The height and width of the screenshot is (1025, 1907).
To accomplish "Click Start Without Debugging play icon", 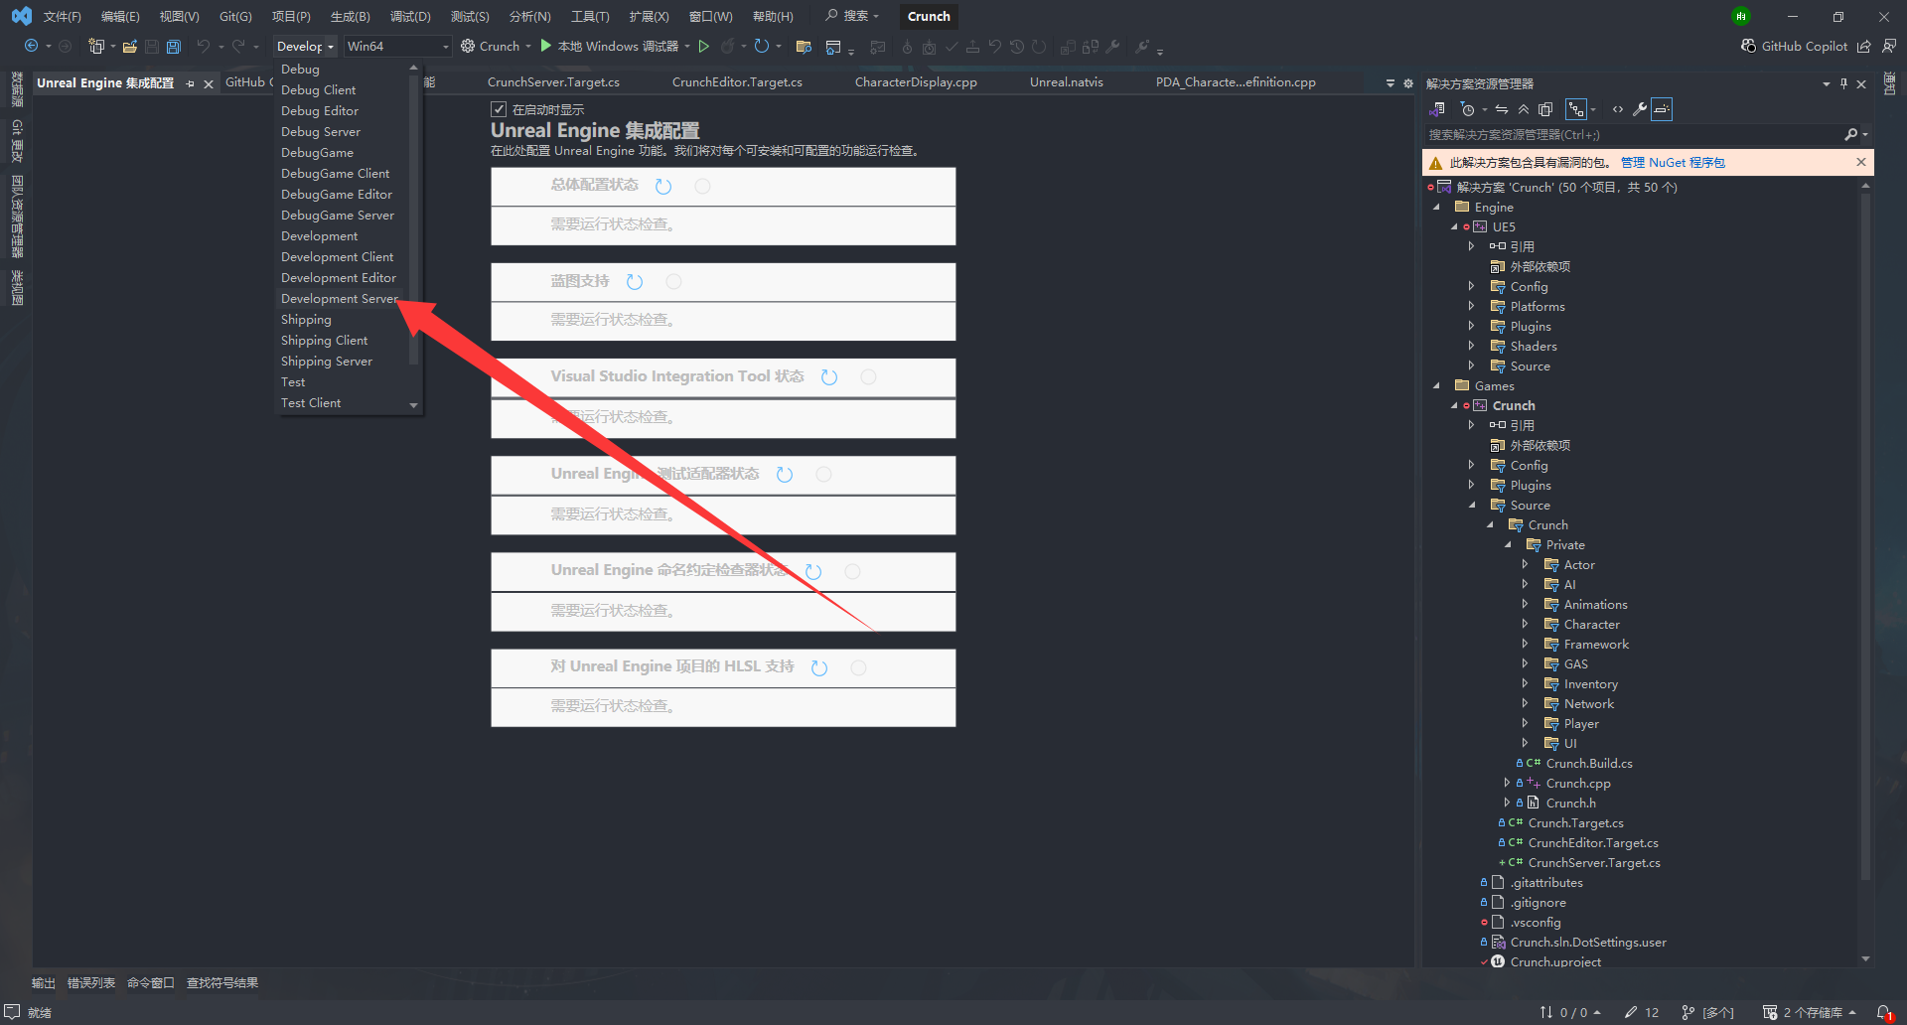I will click(704, 47).
